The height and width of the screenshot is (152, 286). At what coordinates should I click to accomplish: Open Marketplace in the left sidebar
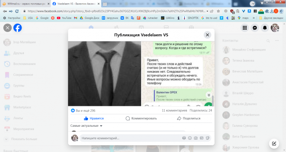(22, 107)
